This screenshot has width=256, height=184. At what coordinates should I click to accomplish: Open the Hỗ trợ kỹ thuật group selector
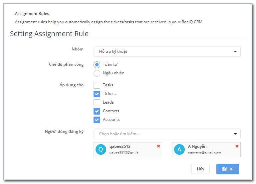167,51
